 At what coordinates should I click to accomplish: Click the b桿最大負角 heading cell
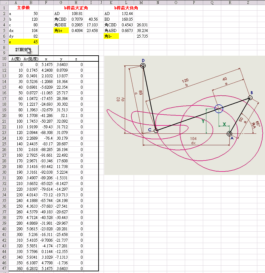tap(126, 8)
